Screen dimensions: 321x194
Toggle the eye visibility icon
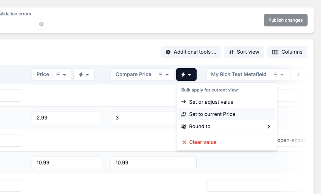pos(41,24)
